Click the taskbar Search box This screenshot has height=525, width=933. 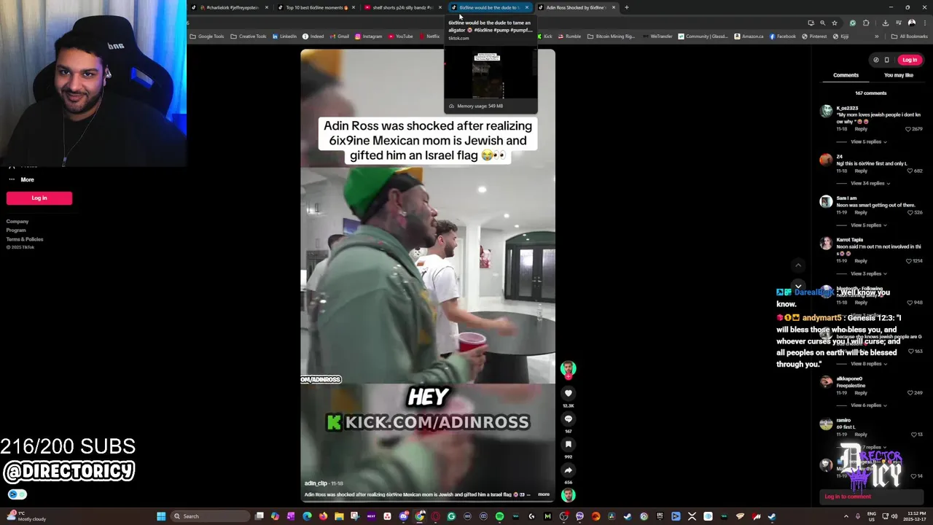[211, 516]
